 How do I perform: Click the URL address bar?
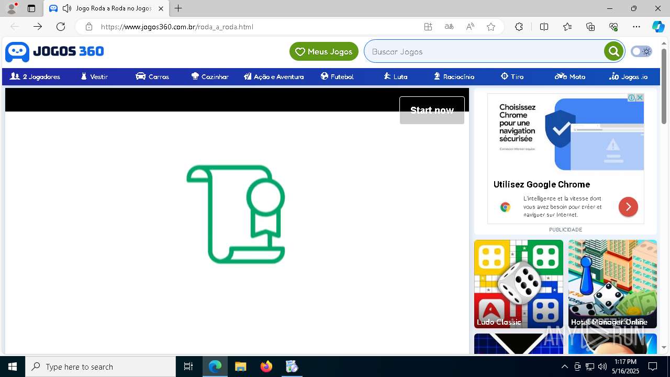point(256,27)
